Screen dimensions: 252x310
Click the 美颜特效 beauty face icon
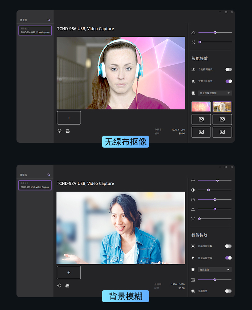pos(193,291)
